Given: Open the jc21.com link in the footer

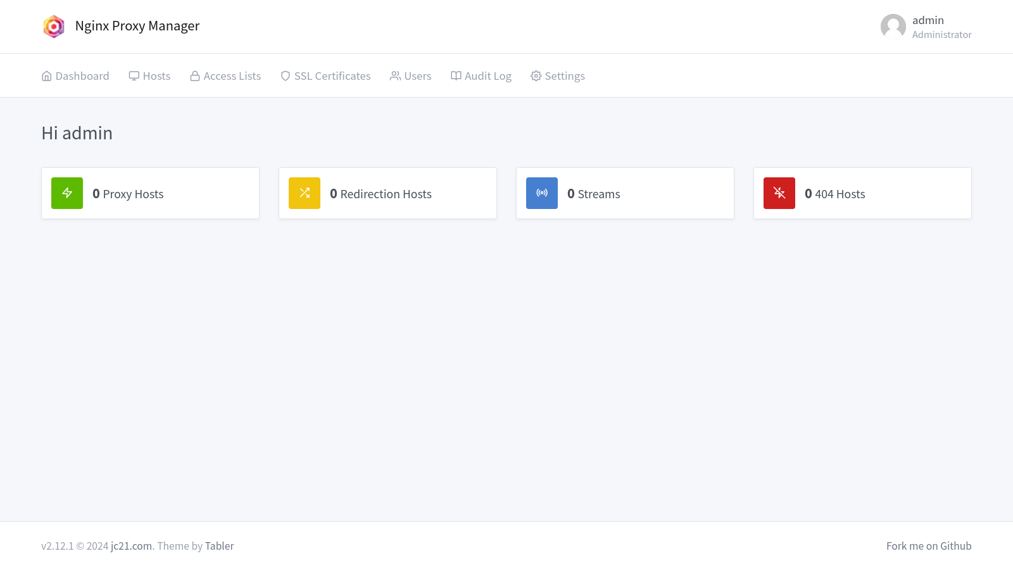Looking at the screenshot, I should coord(130,545).
